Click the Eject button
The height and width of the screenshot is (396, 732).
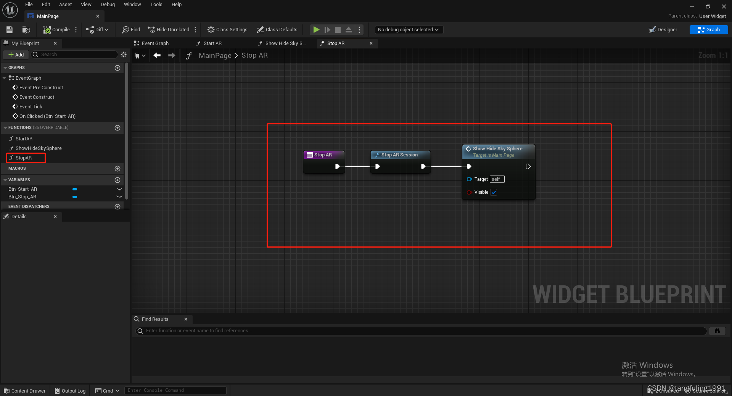349,30
